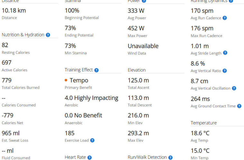This screenshot has width=244, height=160.
Task: Select the Elevation section heading
Action: click(x=137, y=70)
